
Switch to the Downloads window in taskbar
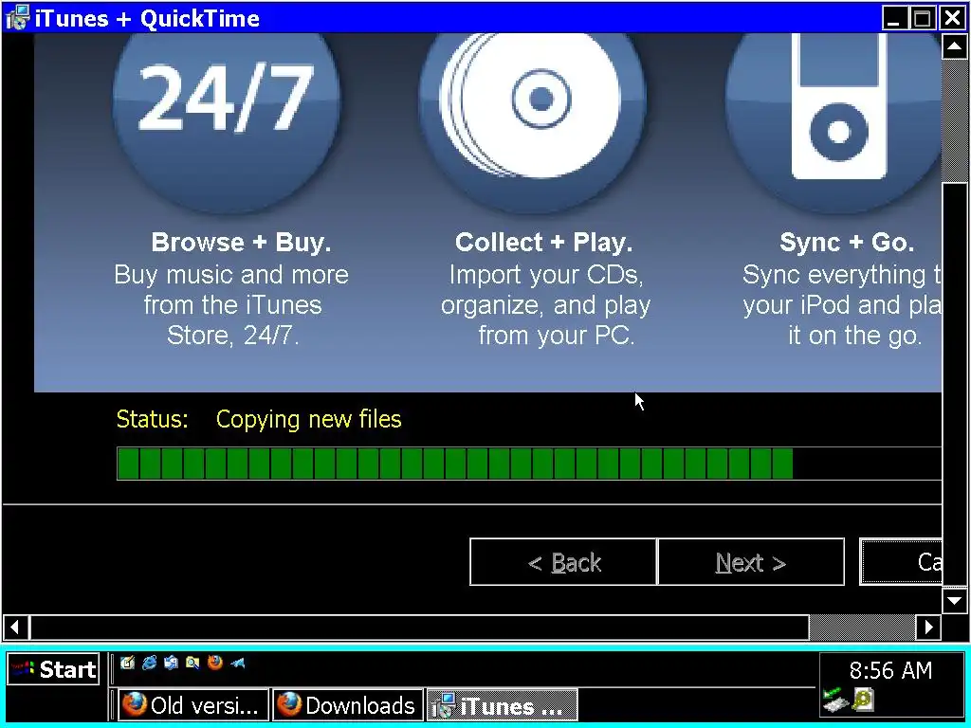(x=348, y=705)
